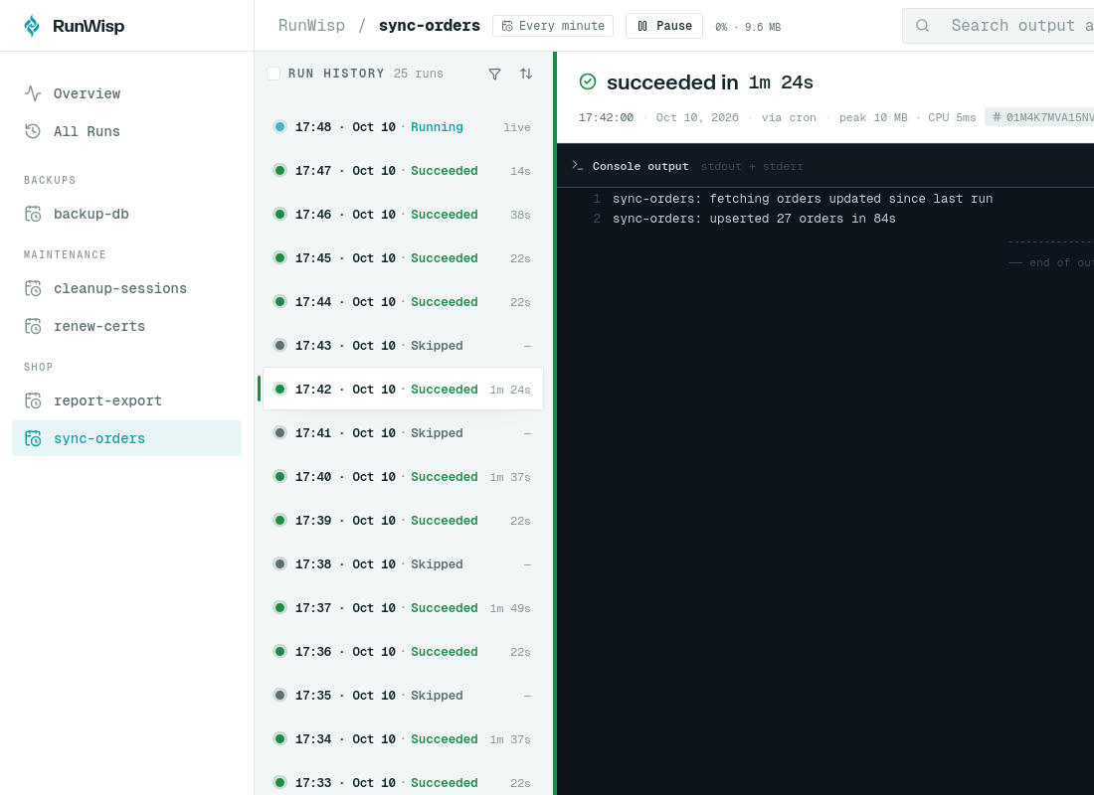Click the console output terminal prompt icon

pos(577,165)
